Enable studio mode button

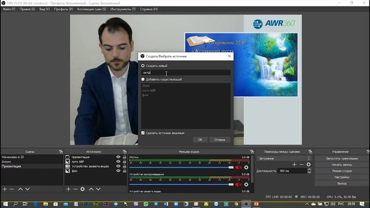342,171
